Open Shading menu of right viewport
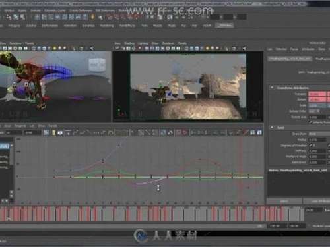Image resolution: width=330 pixels, height=247 pixels. coord(129,43)
